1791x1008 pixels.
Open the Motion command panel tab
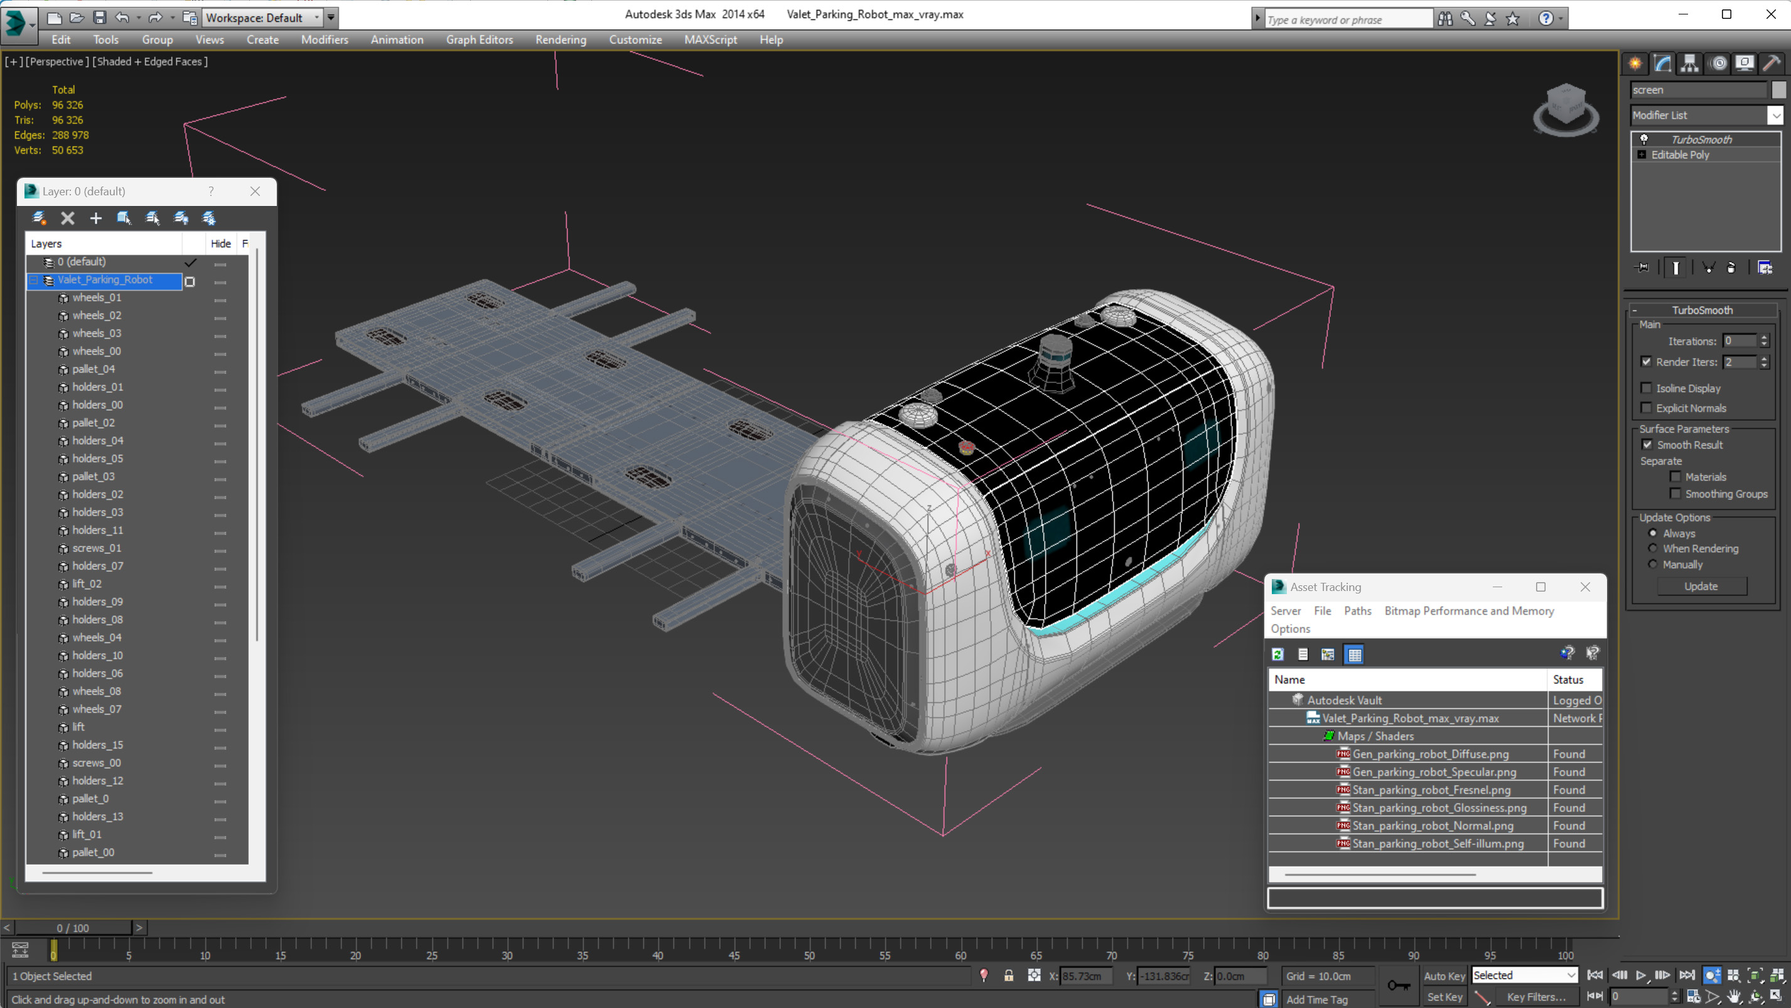tap(1718, 63)
